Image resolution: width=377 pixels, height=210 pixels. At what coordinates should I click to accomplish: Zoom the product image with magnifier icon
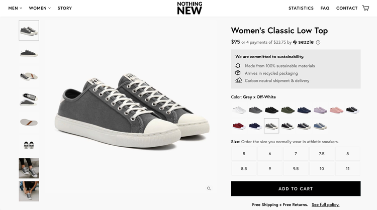(x=209, y=188)
